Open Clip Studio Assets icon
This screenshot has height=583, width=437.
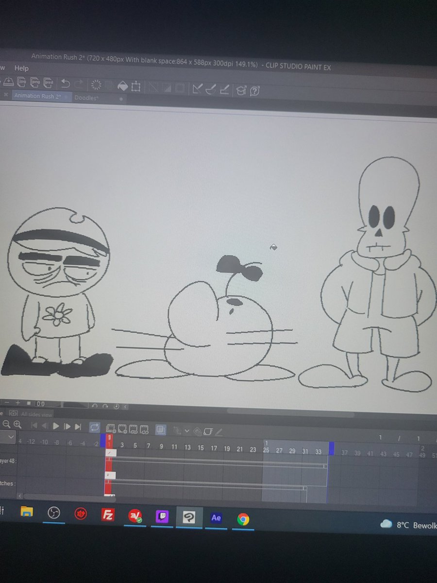click(241, 90)
